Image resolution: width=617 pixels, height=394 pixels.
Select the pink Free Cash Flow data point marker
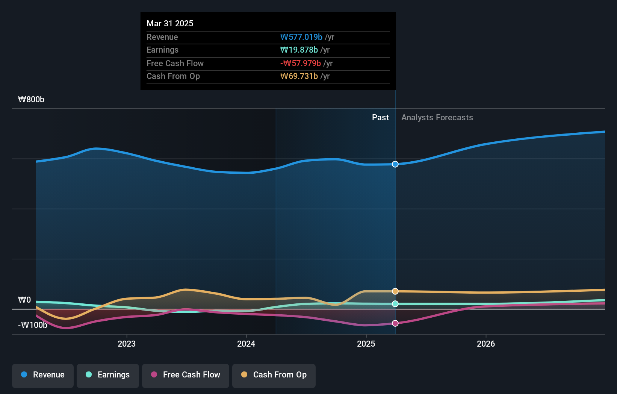(x=395, y=323)
